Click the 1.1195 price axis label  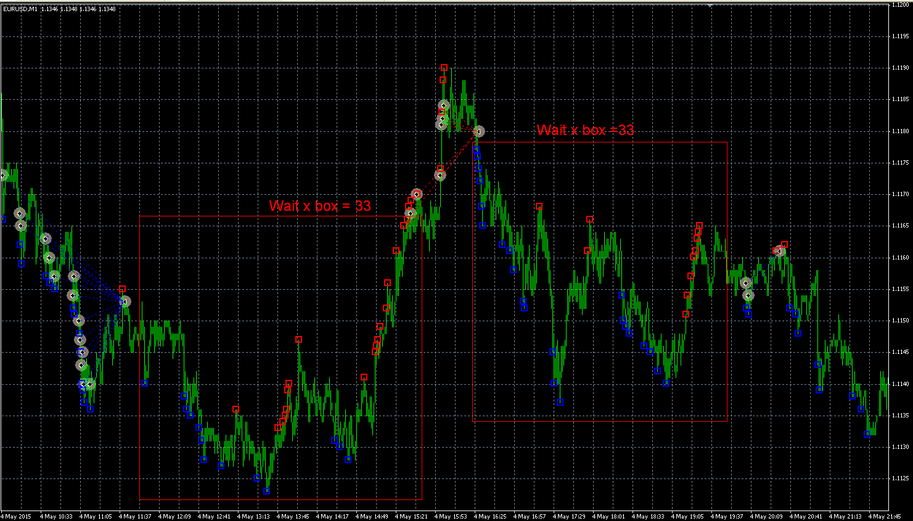(900, 36)
